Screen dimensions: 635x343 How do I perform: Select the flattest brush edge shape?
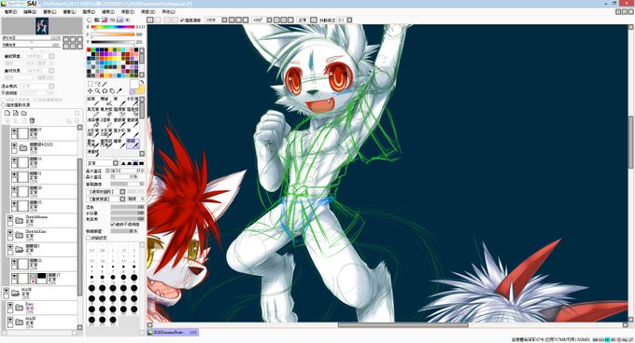pos(141,163)
